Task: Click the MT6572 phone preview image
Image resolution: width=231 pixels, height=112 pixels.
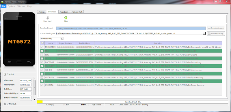Action: (x=19, y=39)
